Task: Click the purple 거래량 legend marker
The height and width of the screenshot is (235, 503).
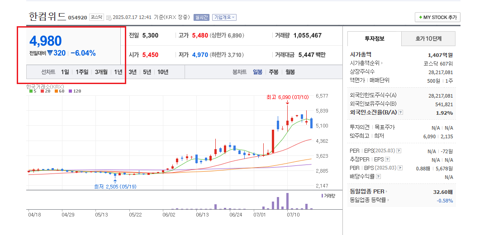Action: (322, 196)
